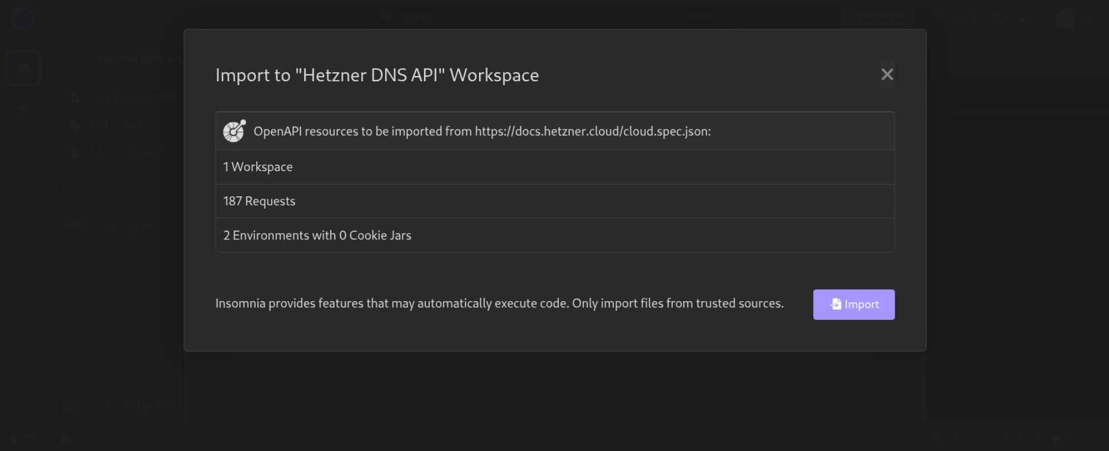This screenshot has height=451, width=1109.
Task: Click the dialog title "Import to Hetzner DNS API"
Action: pos(377,76)
